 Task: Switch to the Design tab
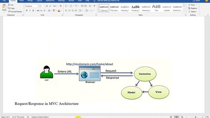click(30, 1)
